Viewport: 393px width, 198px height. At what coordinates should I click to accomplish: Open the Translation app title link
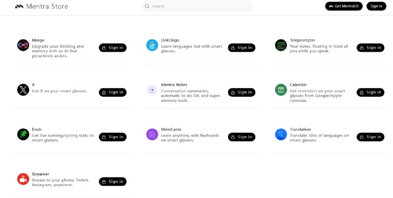300,129
